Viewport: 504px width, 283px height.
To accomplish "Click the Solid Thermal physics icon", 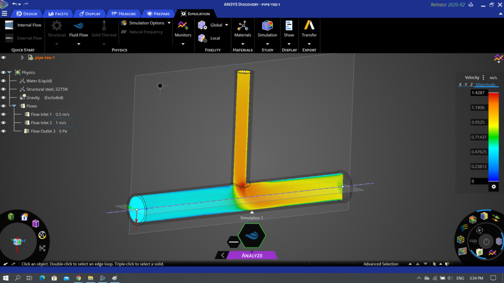I will (104, 26).
